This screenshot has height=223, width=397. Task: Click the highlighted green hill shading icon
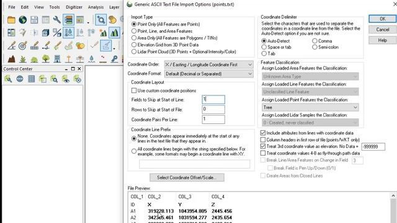[x=114, y=33]
